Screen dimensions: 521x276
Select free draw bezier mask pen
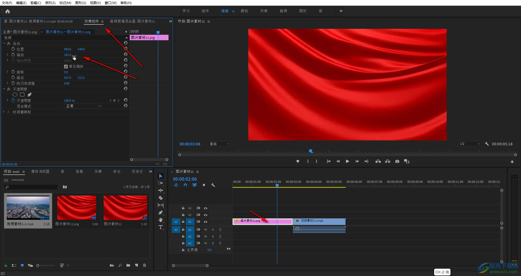tap(30, 95)
